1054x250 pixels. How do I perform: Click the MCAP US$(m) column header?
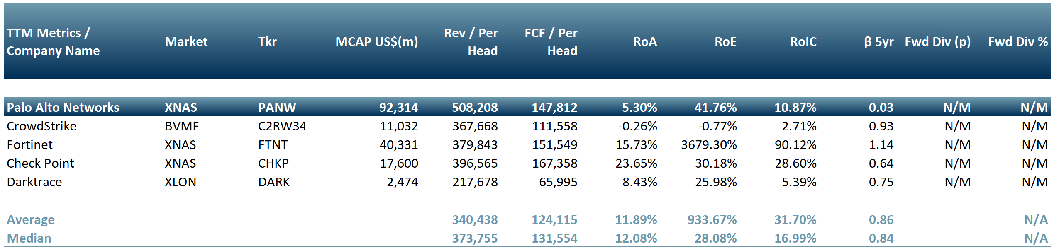[x=376, y=42]
